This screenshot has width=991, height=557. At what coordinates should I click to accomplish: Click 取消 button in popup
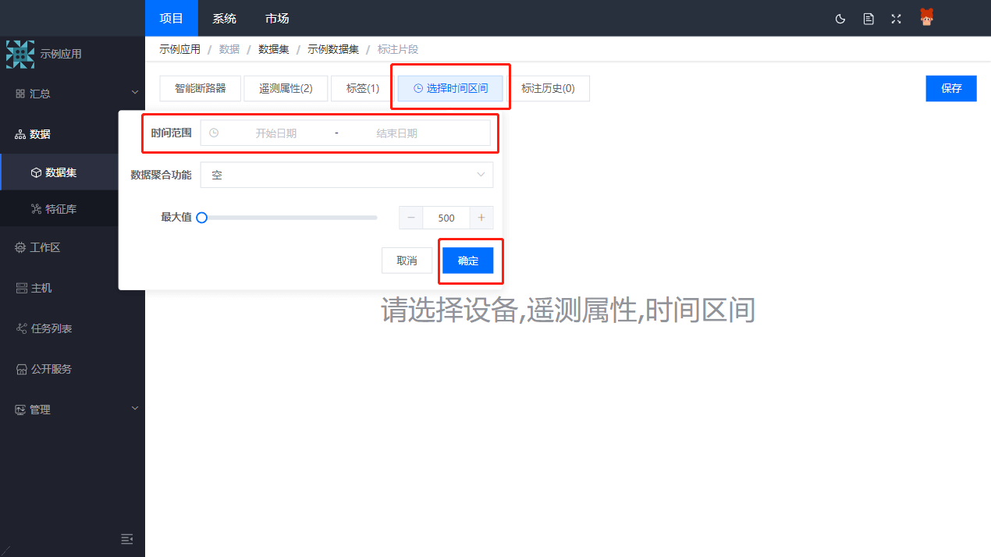(407, 261)
